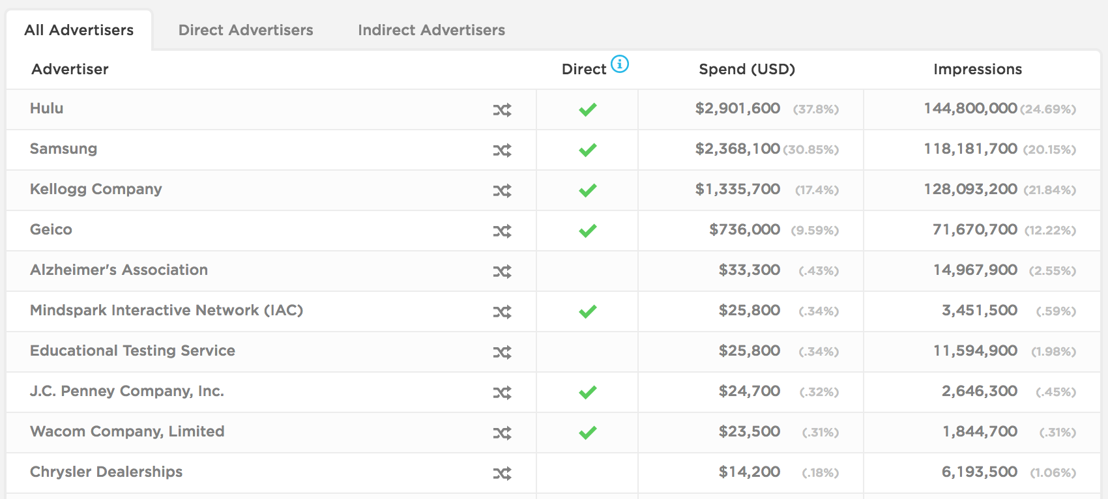Open the Indirect Advertisers tab
Image resolution: width=1108 pixels, height=499 pixels.
[431, 29]
